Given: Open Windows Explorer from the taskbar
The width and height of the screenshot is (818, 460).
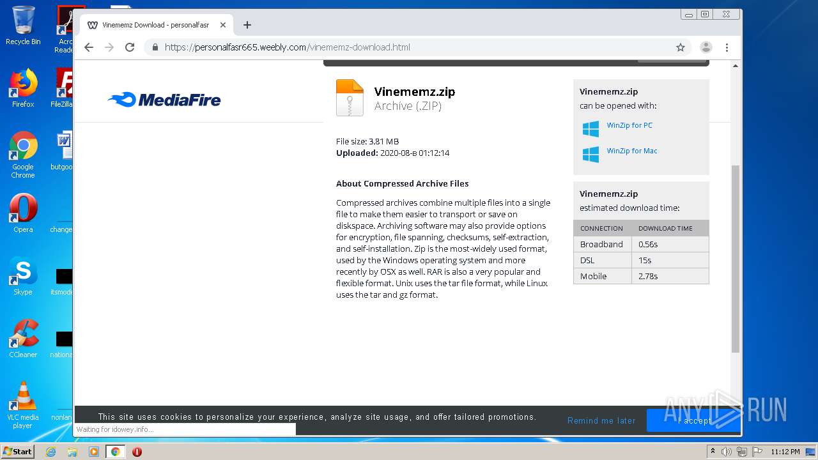Looking at the screenshot, I should (72, 452).
